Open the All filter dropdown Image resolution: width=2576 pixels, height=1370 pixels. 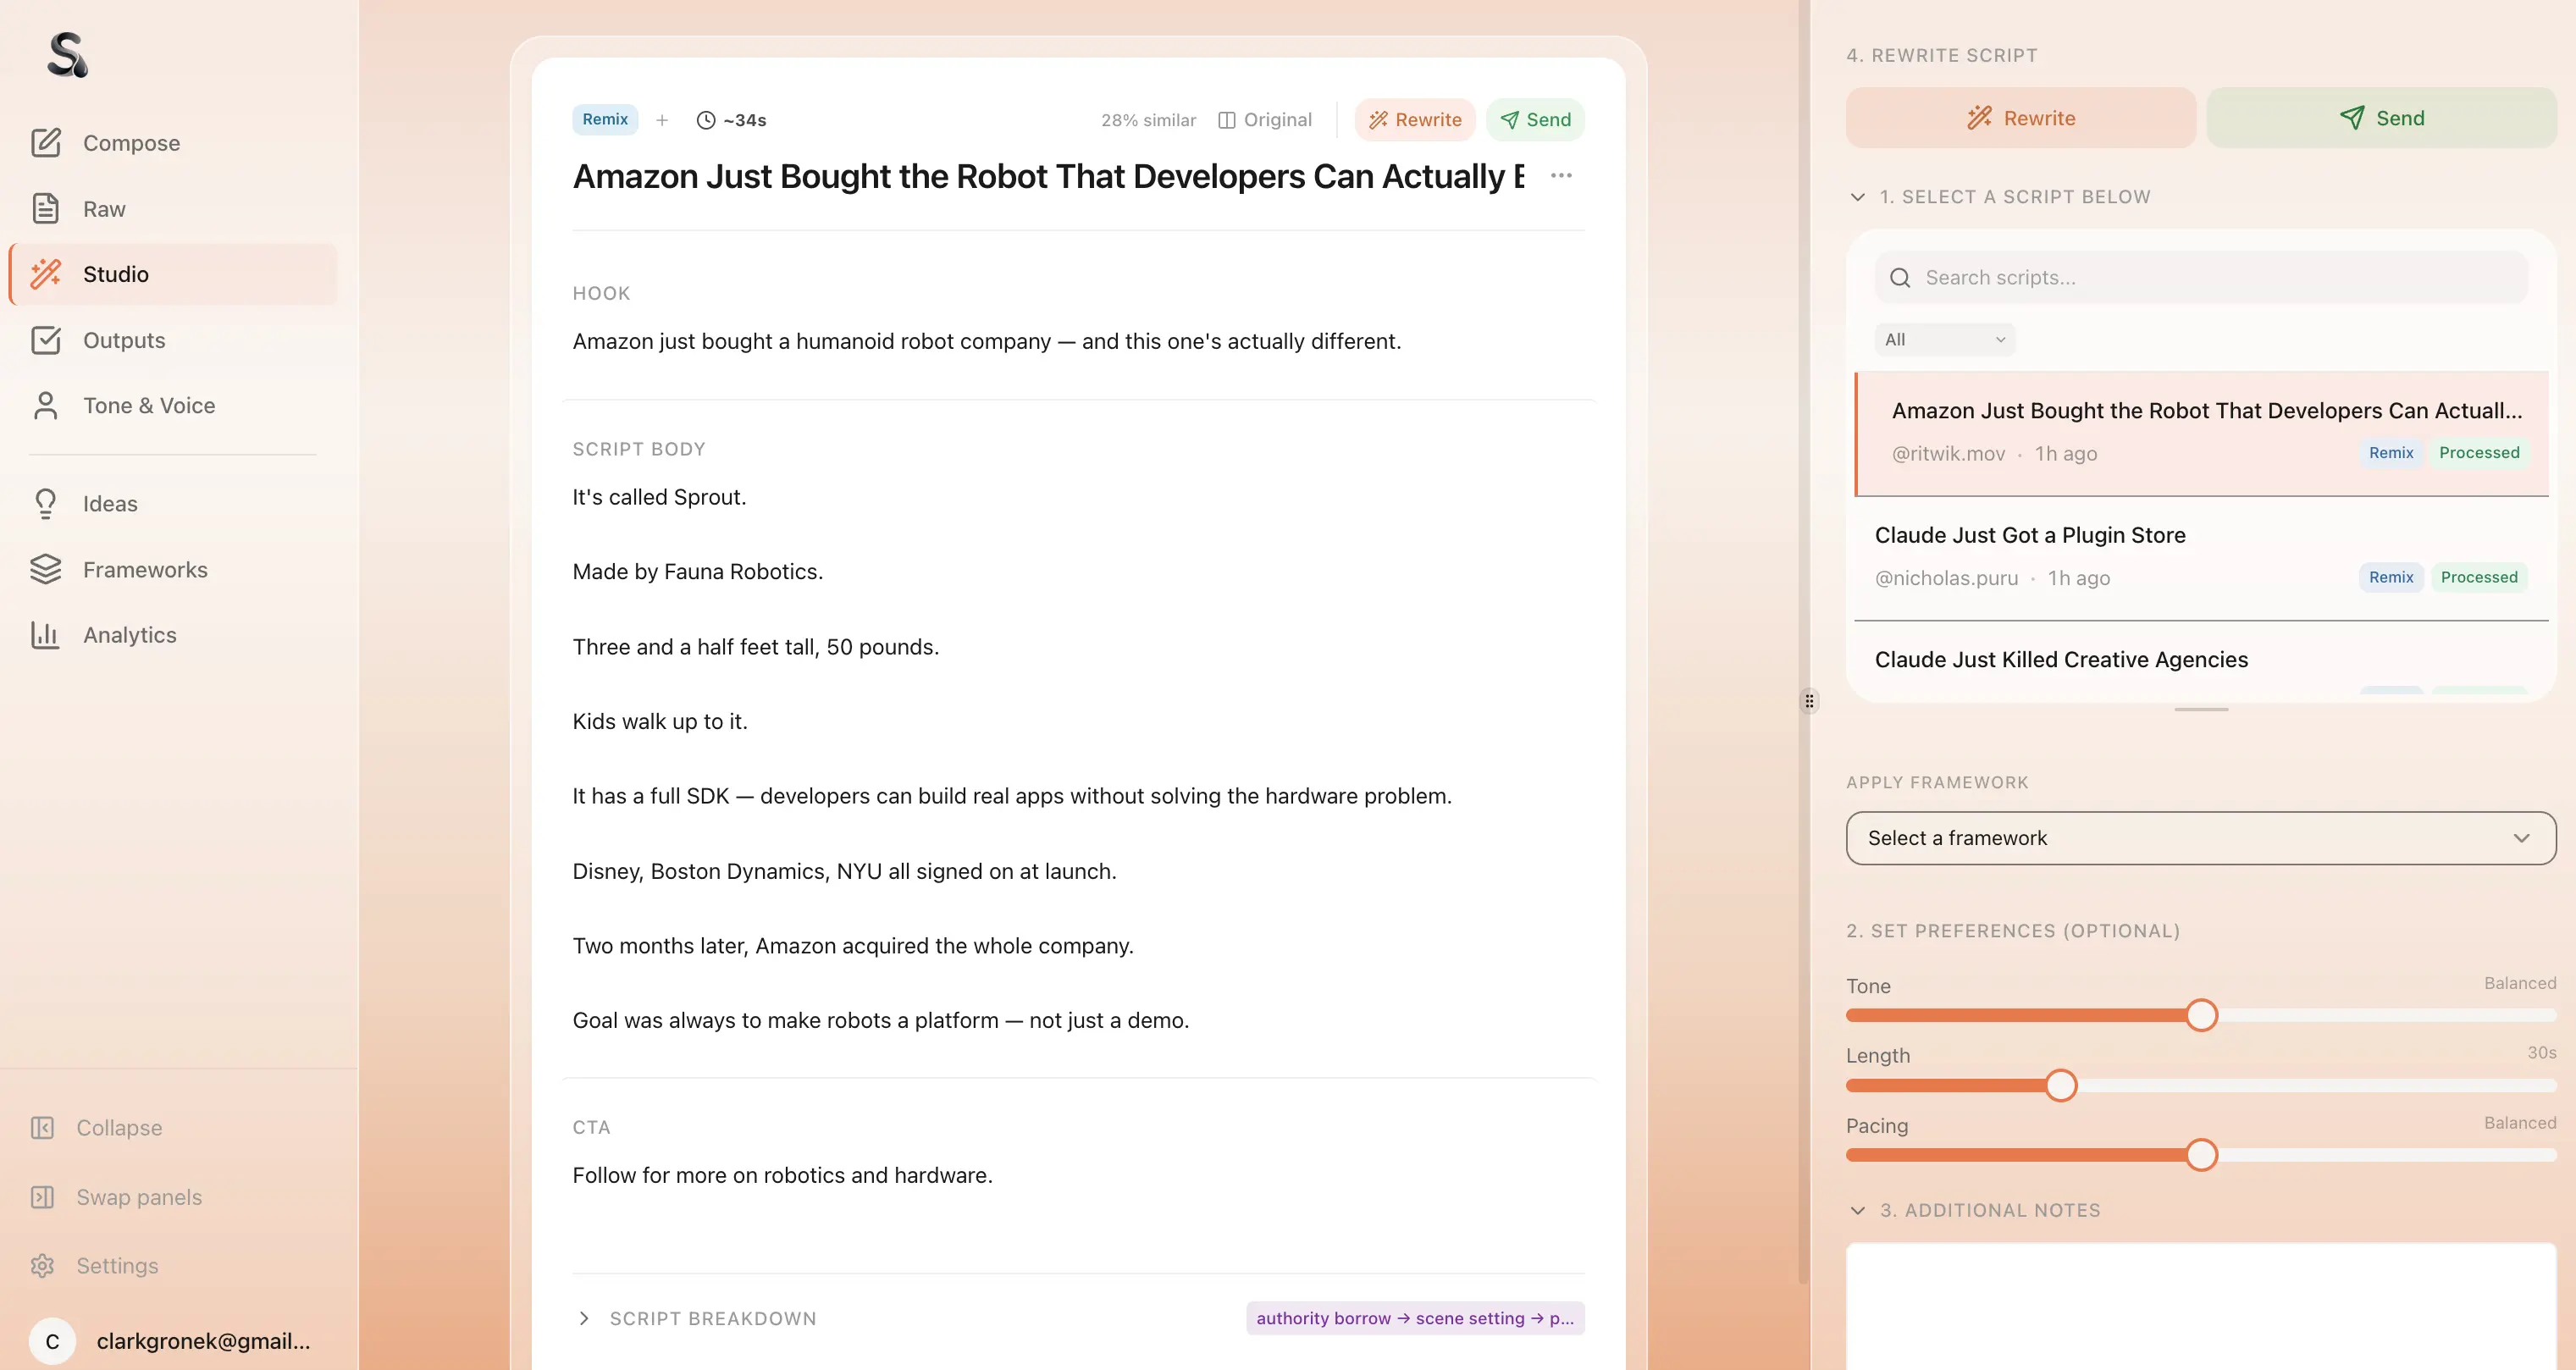[x=1945, y=340]
